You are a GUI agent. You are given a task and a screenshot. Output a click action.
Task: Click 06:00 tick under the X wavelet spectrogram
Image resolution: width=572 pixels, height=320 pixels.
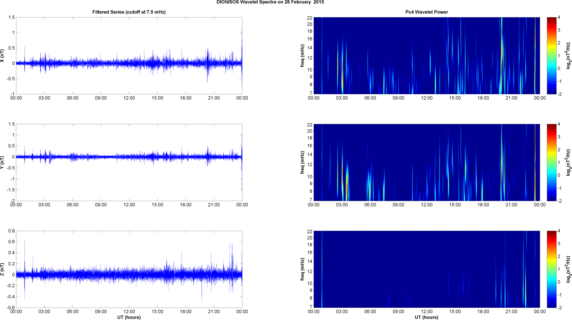click(x=370, y=98)
